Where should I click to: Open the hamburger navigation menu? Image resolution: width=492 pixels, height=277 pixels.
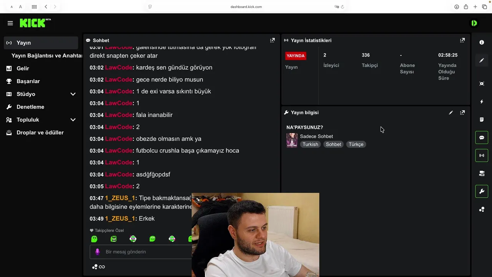click(x=10, y=23)
